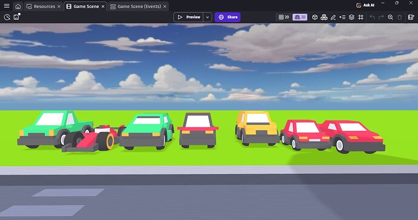Image resolution: width=418 pixels, height=220 pixels.
Task: Close the Resources tab
Action: coord(59,7)
